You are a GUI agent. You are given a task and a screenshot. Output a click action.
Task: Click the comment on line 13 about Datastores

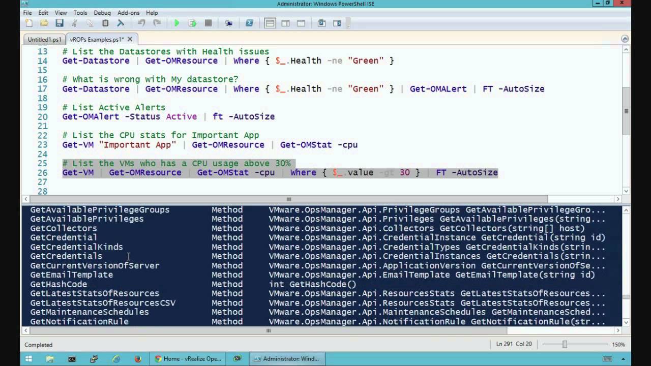(x=165, y=51)
